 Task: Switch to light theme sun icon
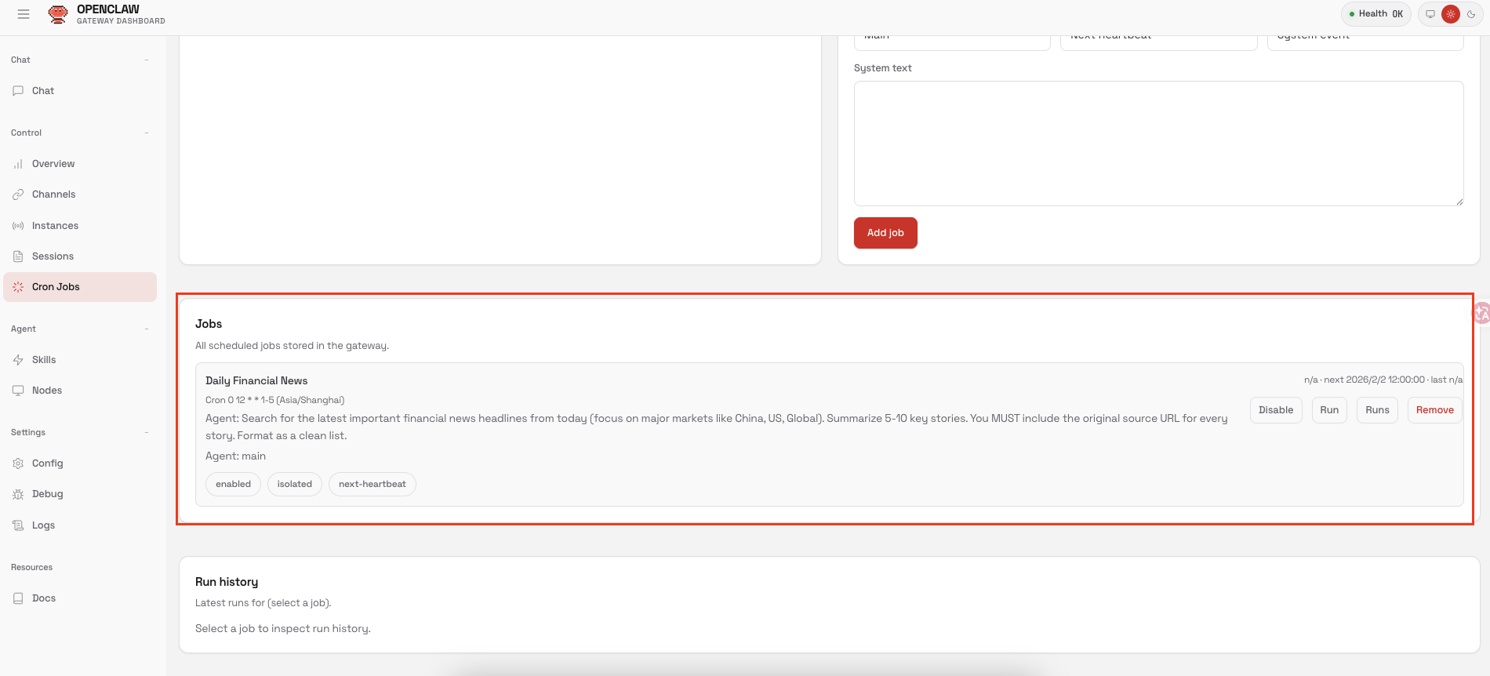[x=1451, y=14]
